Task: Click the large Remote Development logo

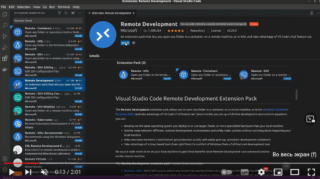Action: (103, 34)
